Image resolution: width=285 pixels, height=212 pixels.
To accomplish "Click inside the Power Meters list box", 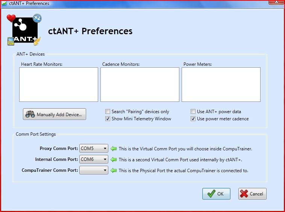I will 221,85.
